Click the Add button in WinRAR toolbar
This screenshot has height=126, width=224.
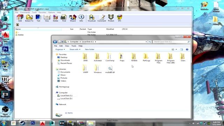pyautogui.click(x=20, y=18)
